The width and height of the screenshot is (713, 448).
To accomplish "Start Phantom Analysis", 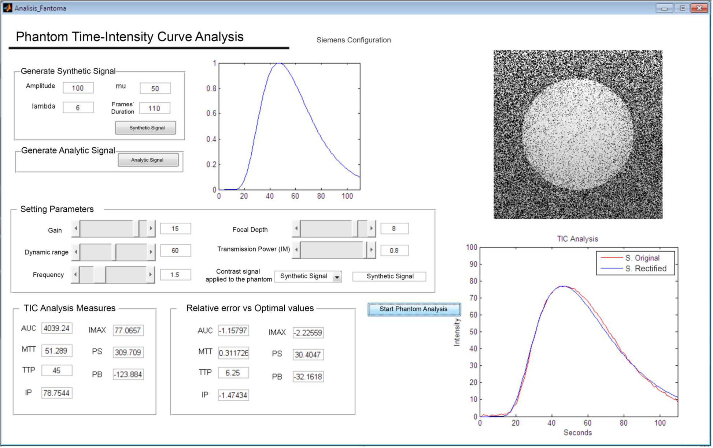I will 414,309.
